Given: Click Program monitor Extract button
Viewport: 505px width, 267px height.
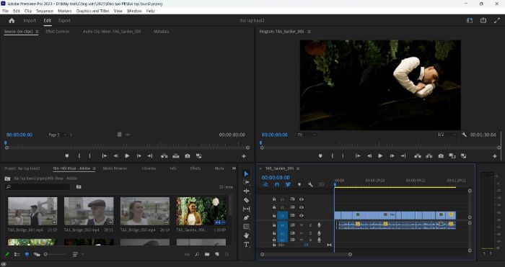Looking at the screenshot, I should (429, 156).
